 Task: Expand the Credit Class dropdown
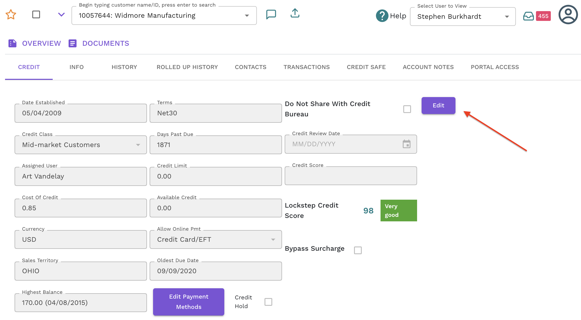tap(138, 145)
